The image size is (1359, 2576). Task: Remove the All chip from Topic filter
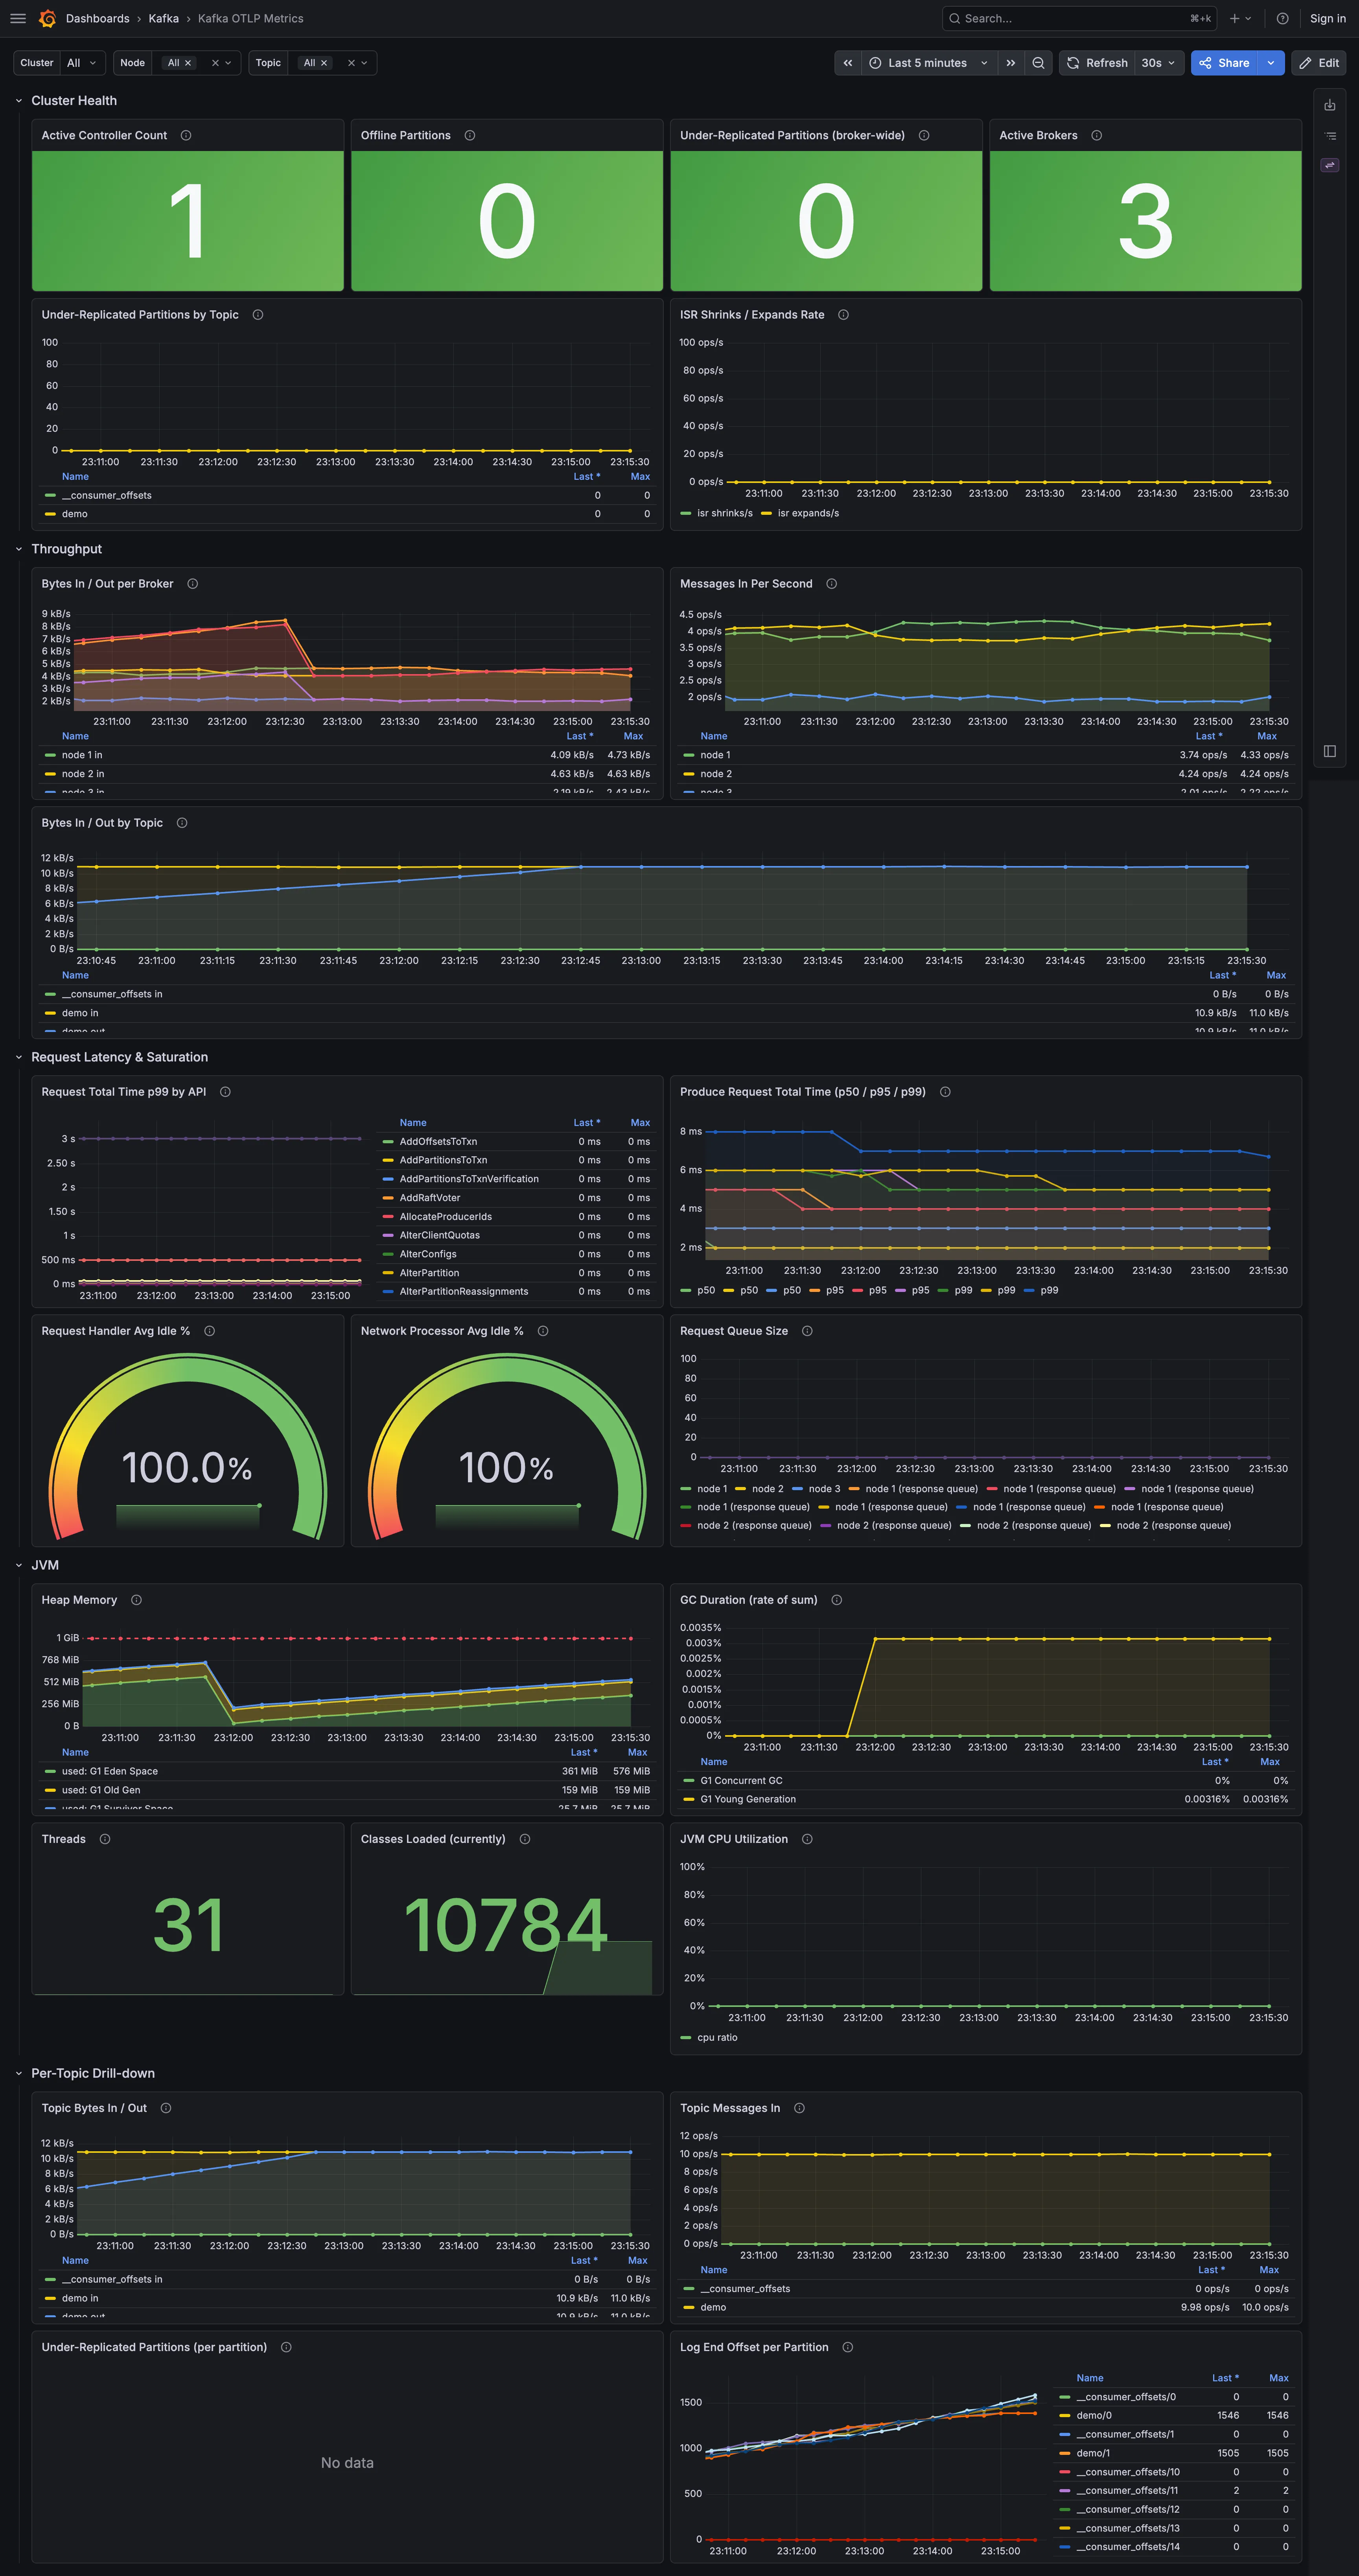coord(324,63)
